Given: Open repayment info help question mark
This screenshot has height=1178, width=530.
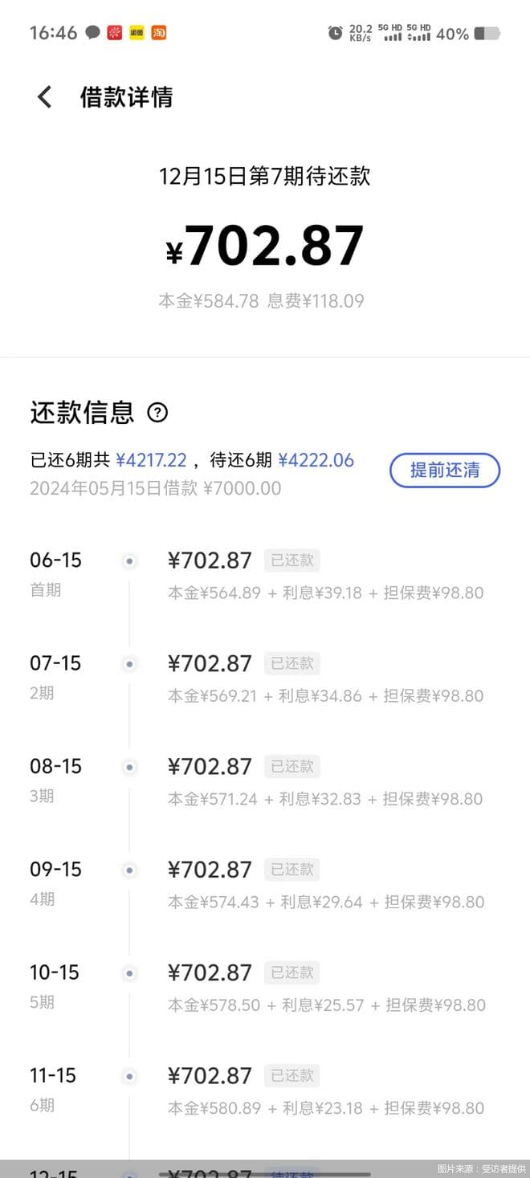Looking at the screenshot, I should pyautogui.click(x=157, y=413).
